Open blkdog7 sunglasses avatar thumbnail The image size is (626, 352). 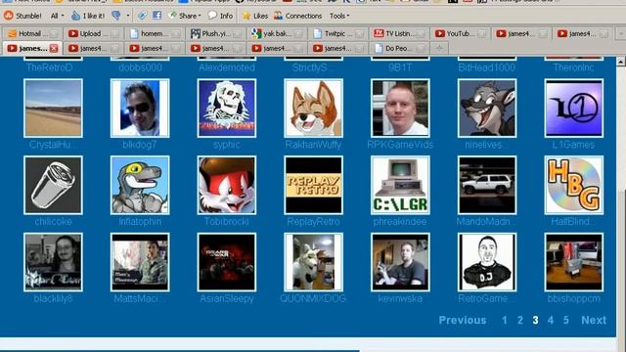point(140,109)
